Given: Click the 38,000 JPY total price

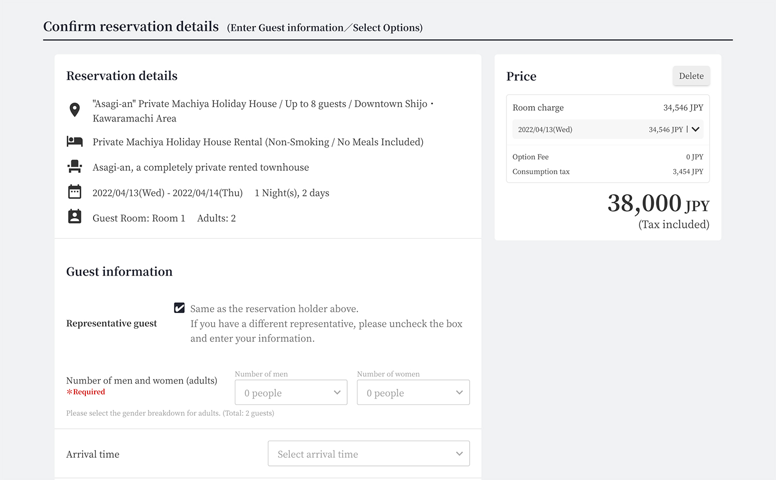Looking at the screenshot, I should [658, 203].
